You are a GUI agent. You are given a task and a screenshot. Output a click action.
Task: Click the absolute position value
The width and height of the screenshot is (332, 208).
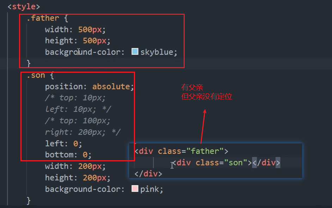pos(111,86)
